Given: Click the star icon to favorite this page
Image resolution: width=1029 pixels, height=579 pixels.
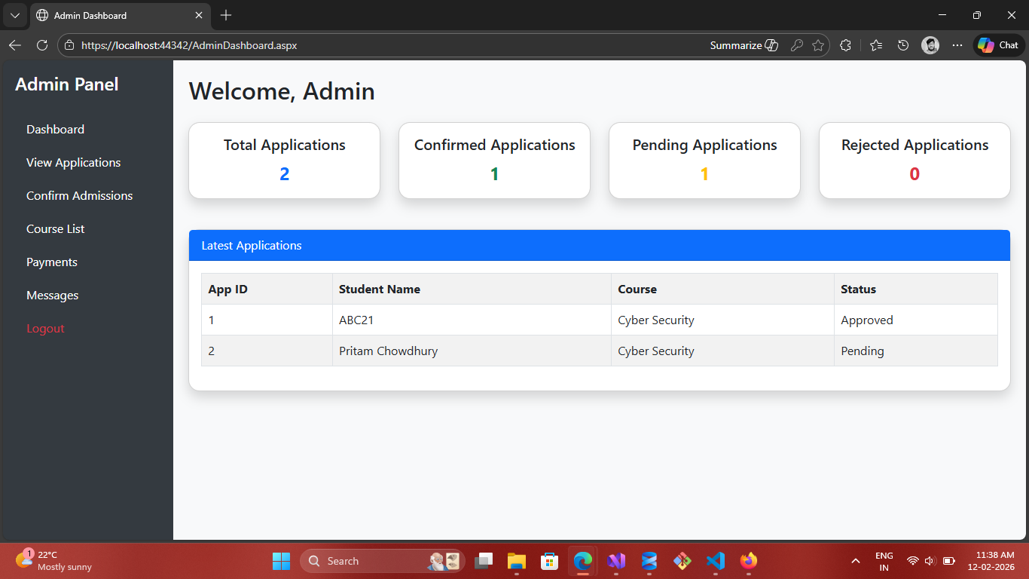Looking at the screenshot, I should coord(818,45).
